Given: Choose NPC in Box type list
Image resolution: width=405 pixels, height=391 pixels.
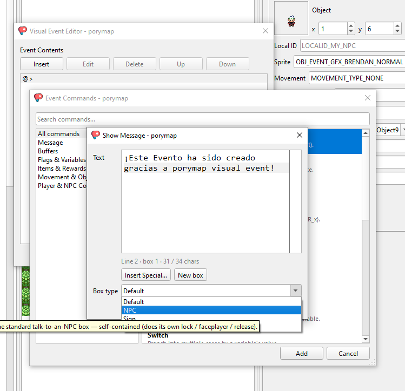Looking at the screenshot, I should tap(211, 310).
